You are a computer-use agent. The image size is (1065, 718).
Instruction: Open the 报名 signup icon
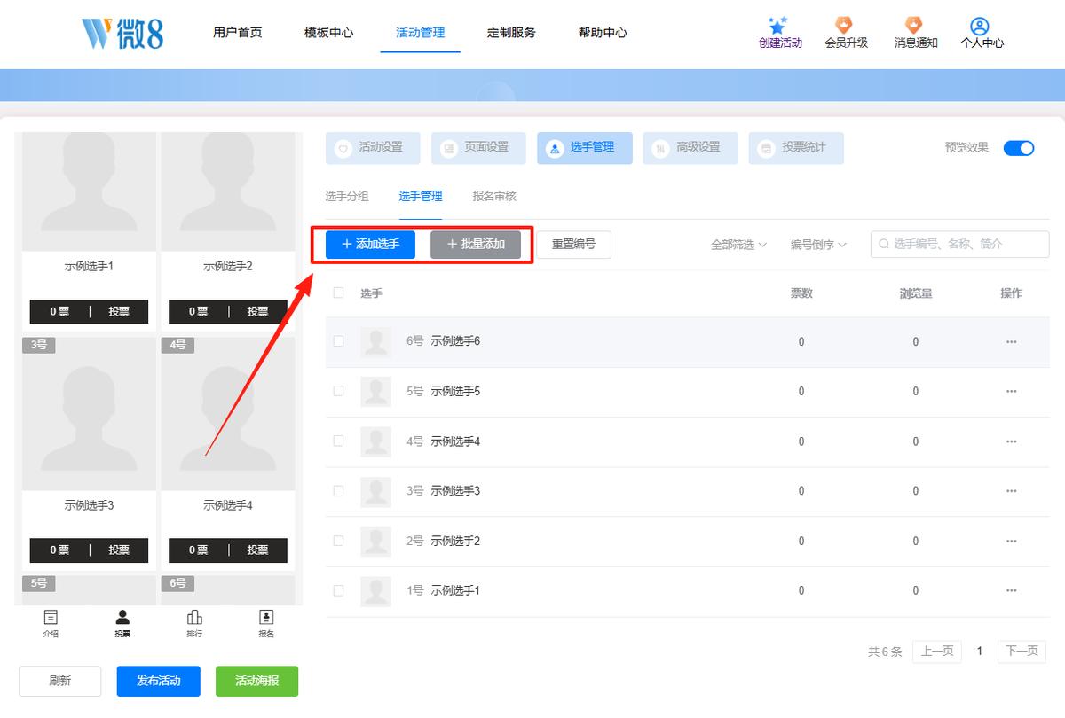[266, 617]
